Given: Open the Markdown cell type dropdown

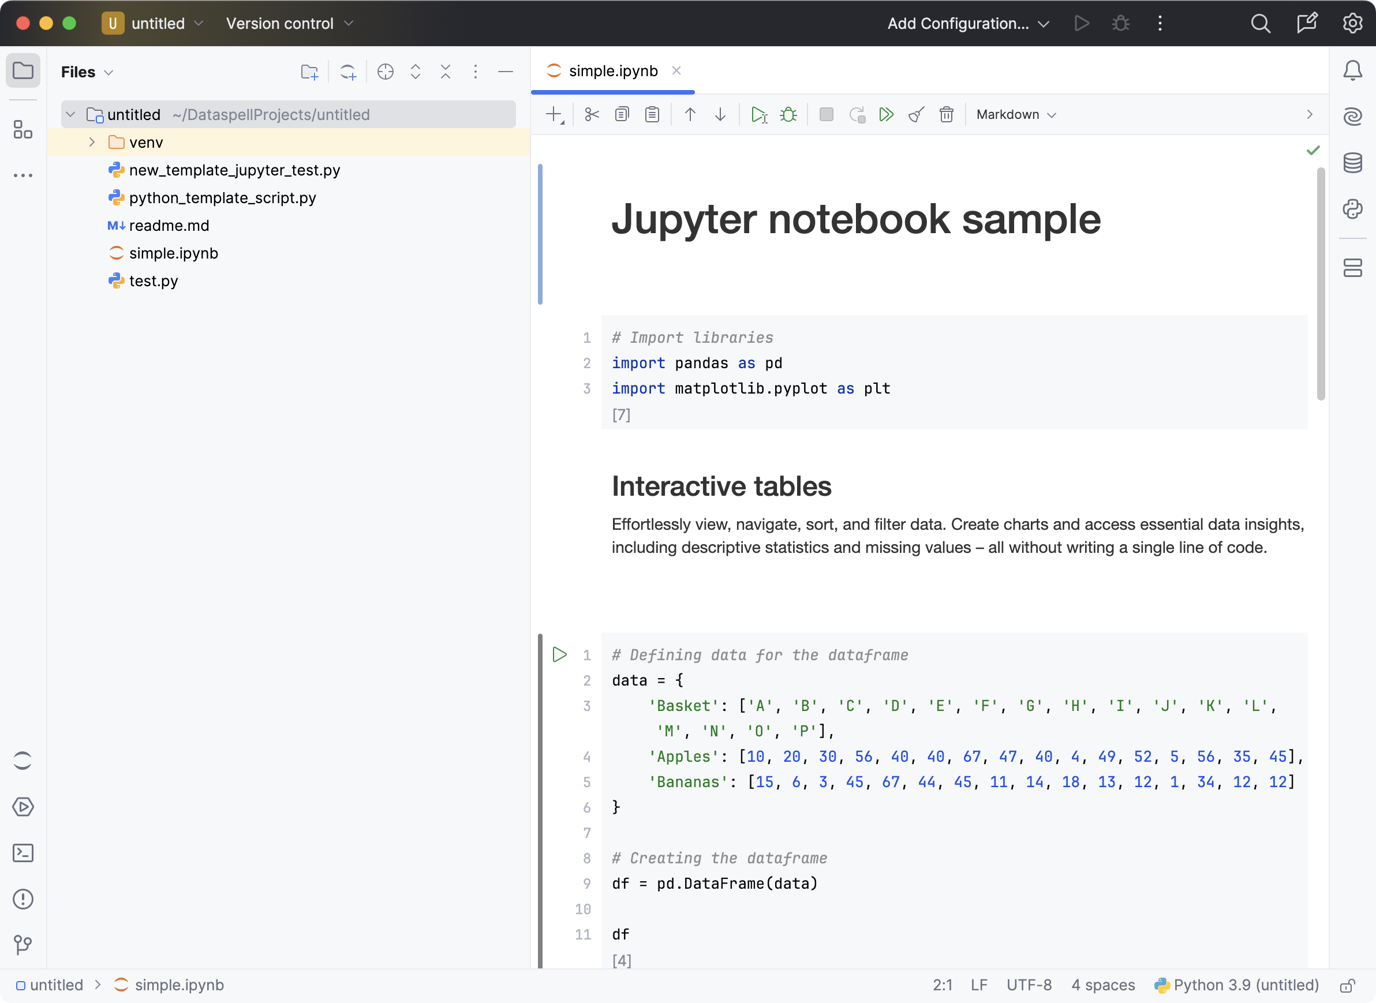Looking at the screenshot, I should [1016, 115].
